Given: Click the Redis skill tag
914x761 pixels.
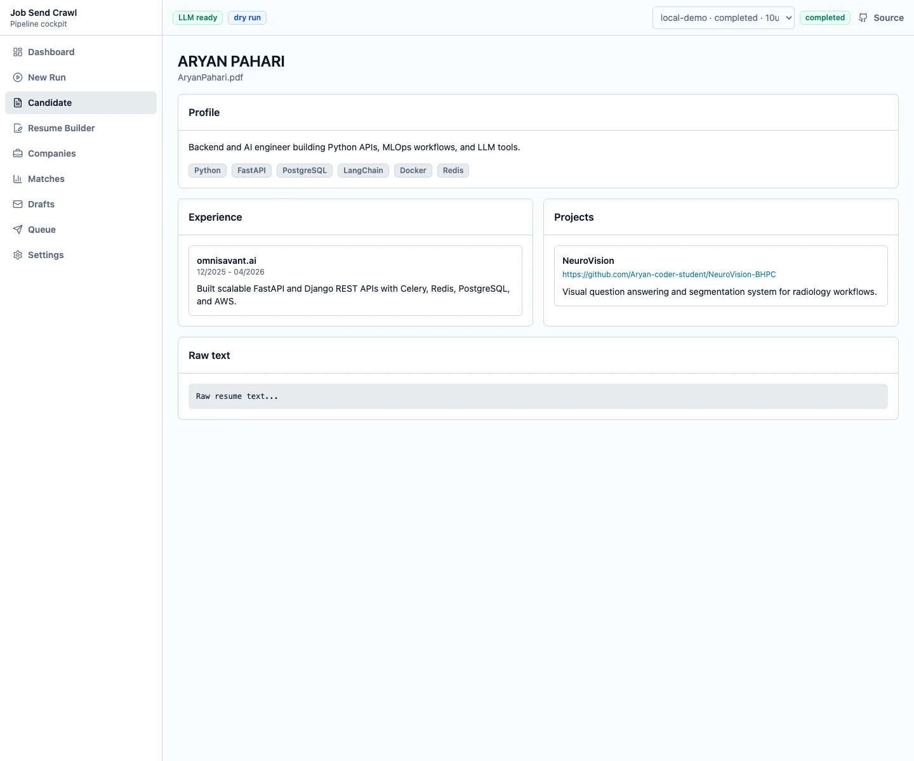Looking at the screenshot, I should tap(453, 171).
